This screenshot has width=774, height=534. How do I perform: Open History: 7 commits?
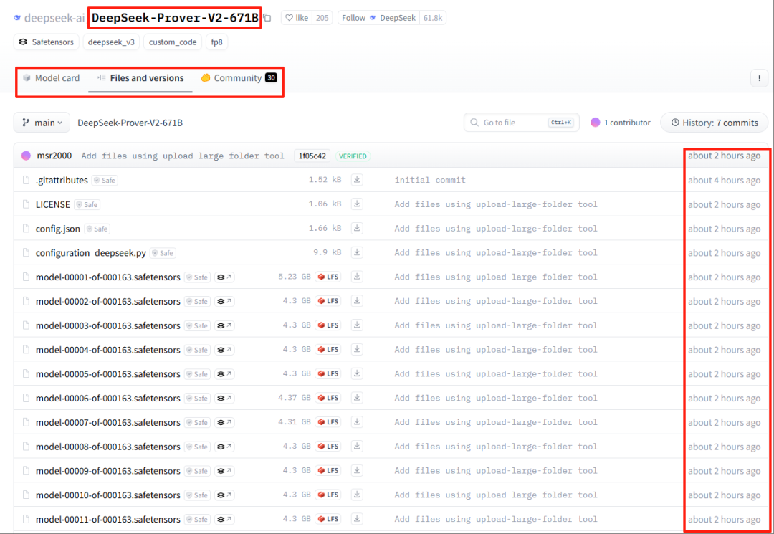714,123
